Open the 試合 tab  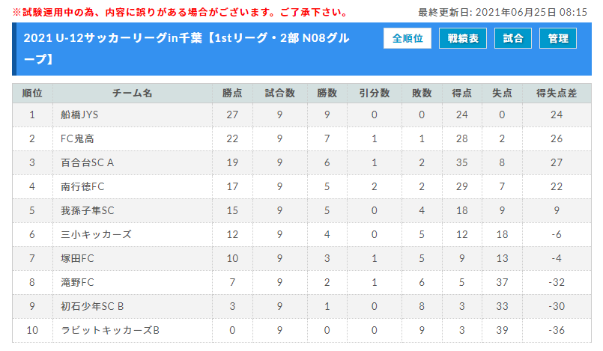tap(513, 38)
